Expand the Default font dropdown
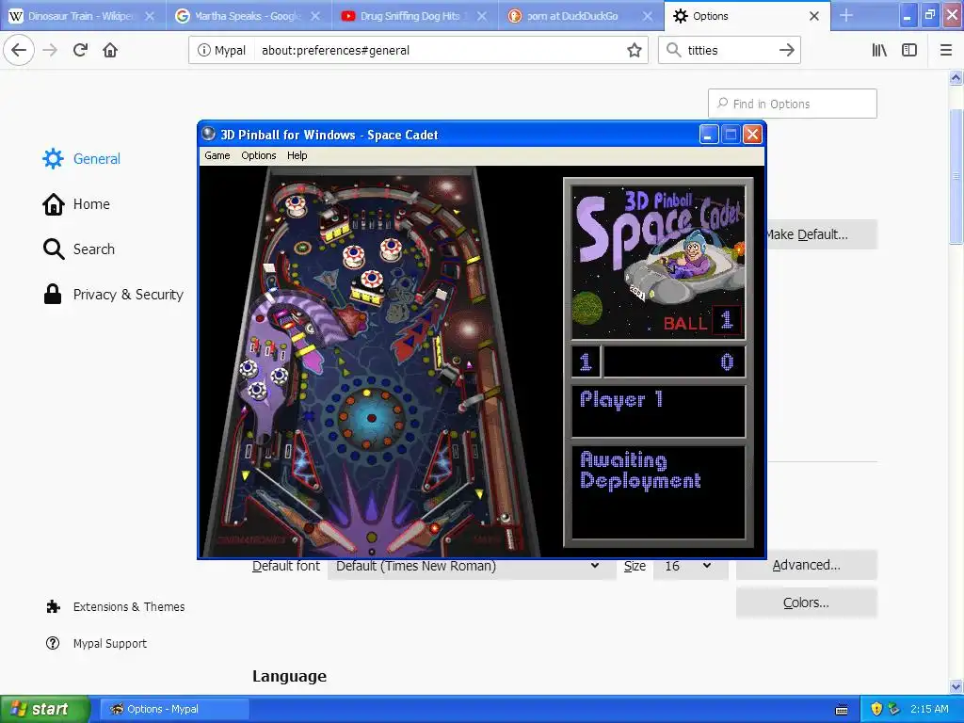 (x=472, y=566)
